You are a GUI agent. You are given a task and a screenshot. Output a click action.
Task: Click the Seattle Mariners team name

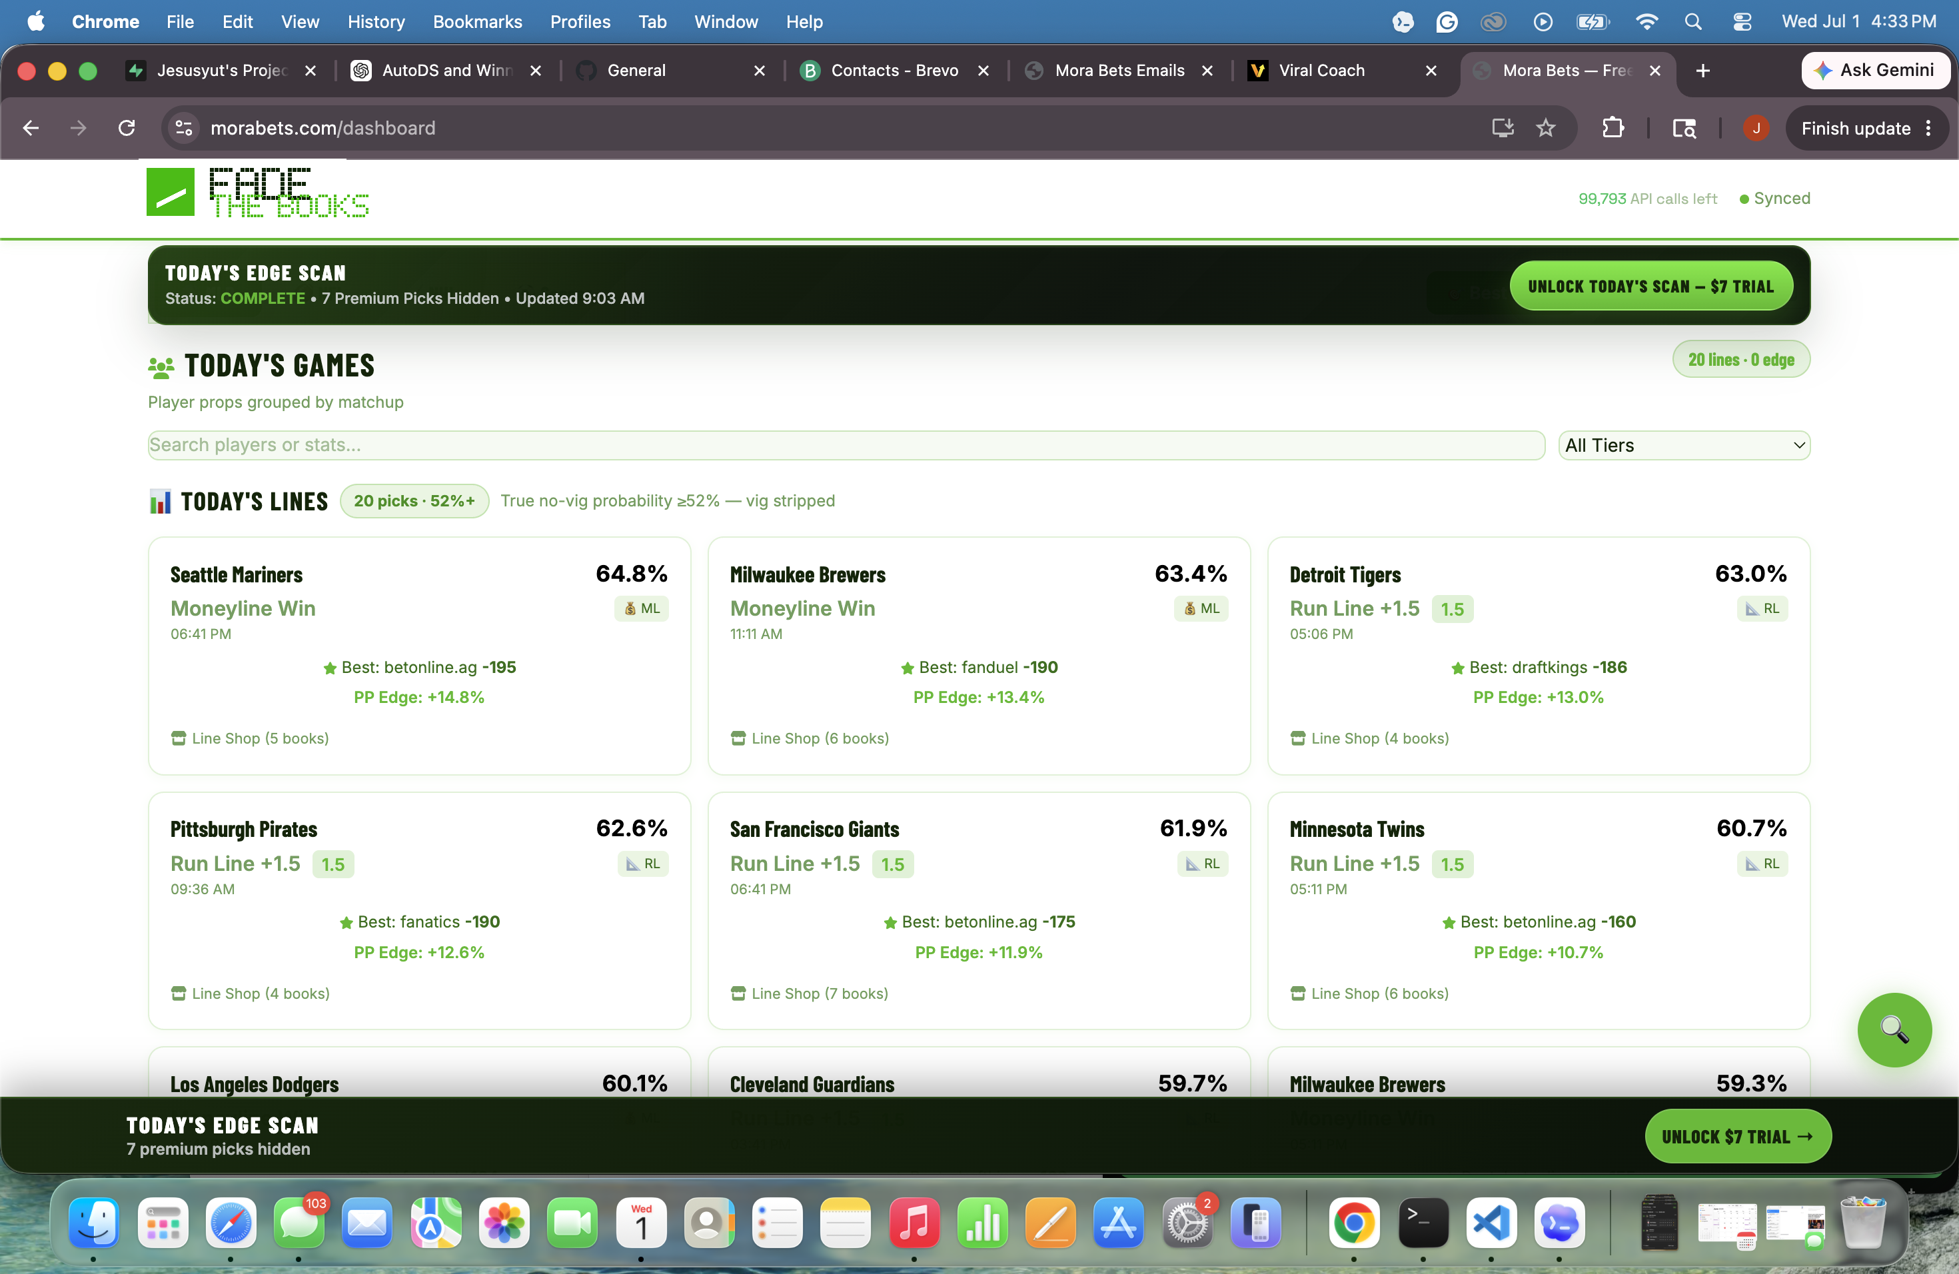tap(237, 575)
